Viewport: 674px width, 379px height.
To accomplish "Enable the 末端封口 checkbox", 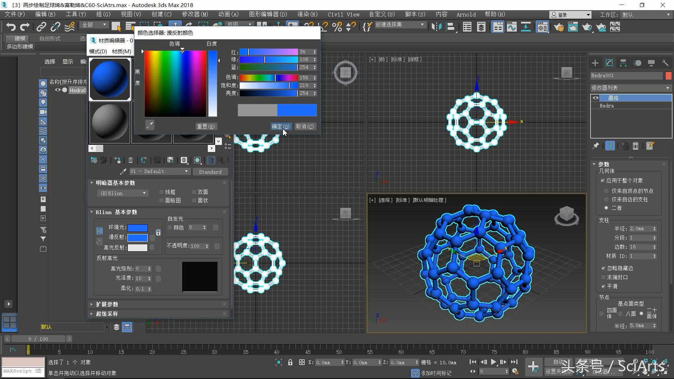I will (603, 277).
